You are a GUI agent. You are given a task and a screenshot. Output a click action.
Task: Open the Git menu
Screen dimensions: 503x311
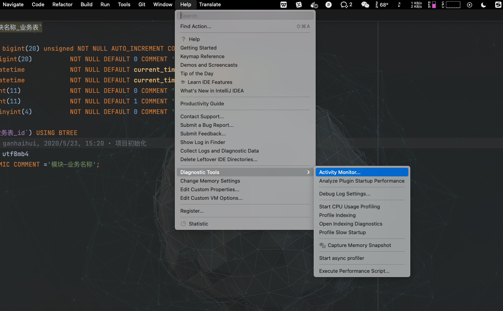[142, 4]
